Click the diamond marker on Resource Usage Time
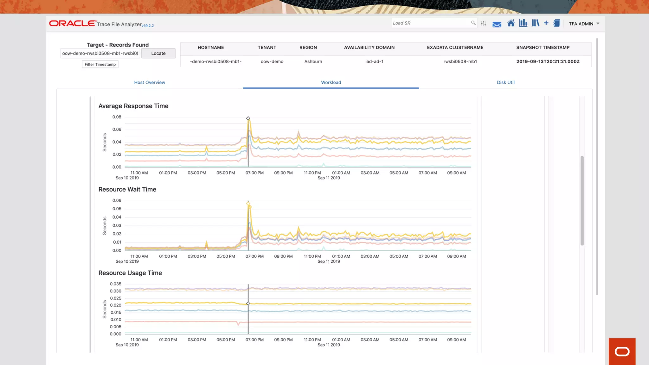 [248, 304]
